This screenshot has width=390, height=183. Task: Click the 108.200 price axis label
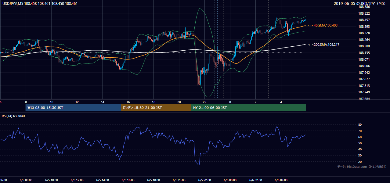364,46
